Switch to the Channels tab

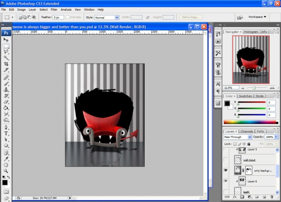pos(247,131)
